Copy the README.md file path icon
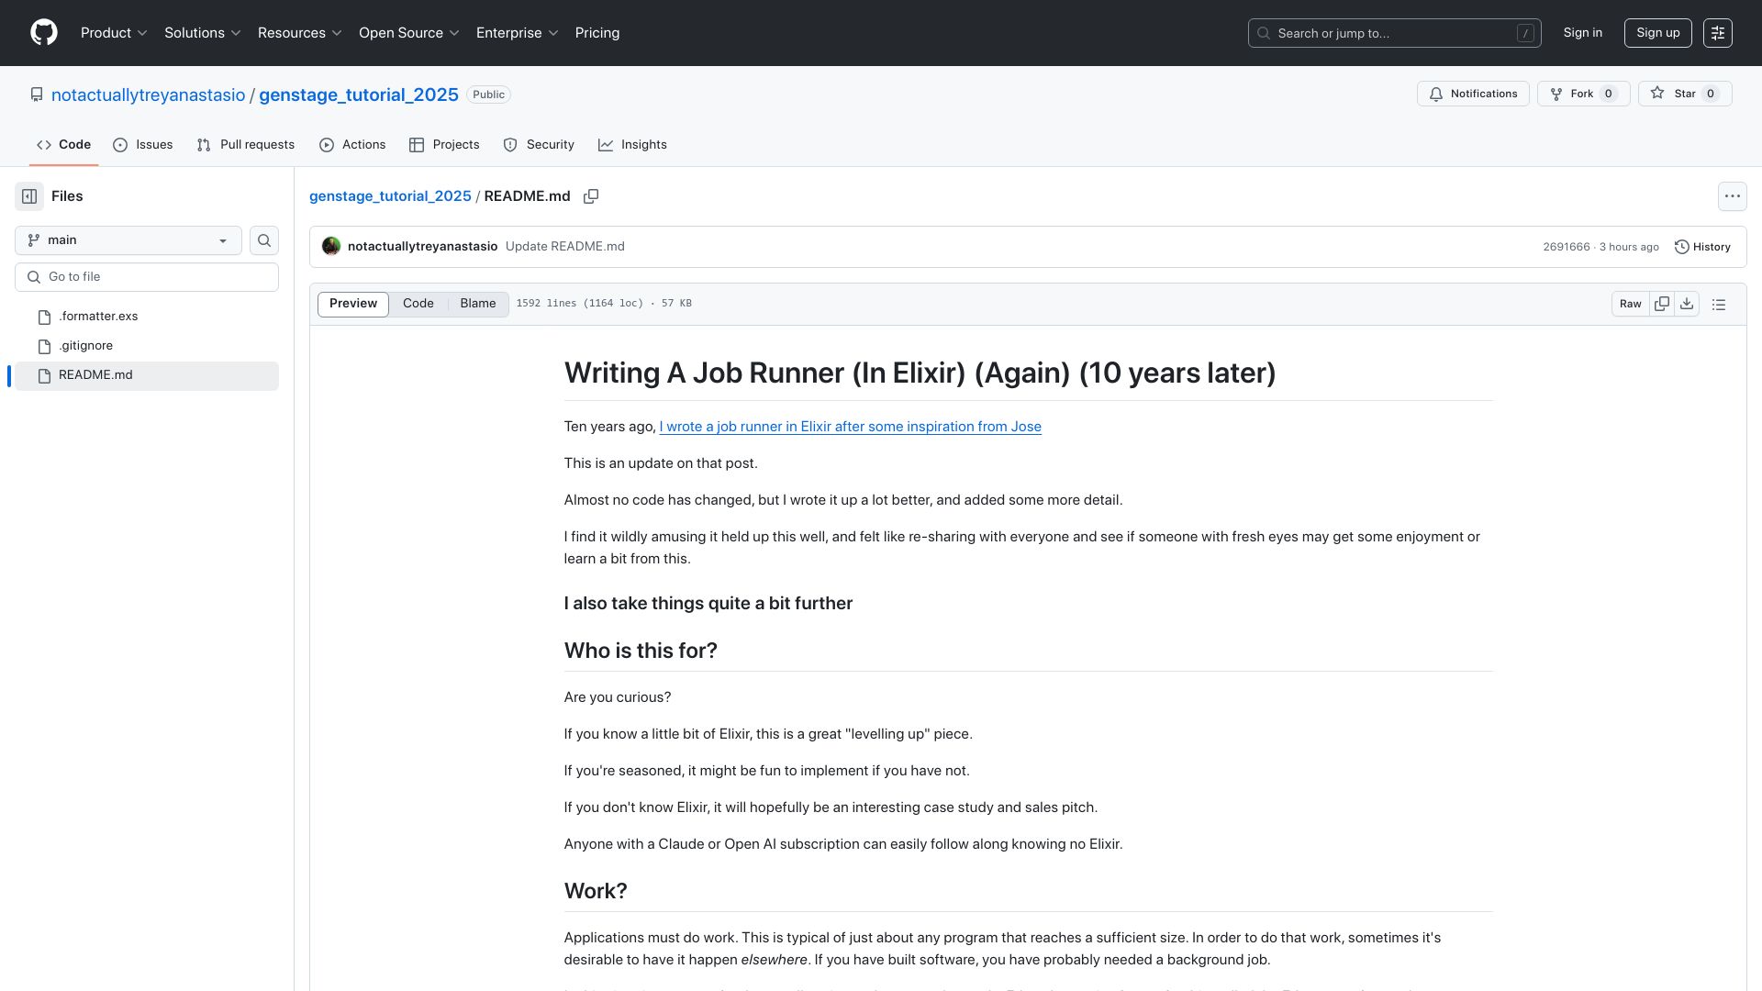The image size is (1762, 991). coord(591,196)
